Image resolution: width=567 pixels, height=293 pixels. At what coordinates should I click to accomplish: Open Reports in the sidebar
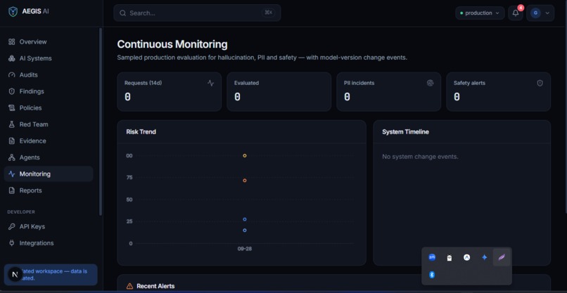coord(48,190)
